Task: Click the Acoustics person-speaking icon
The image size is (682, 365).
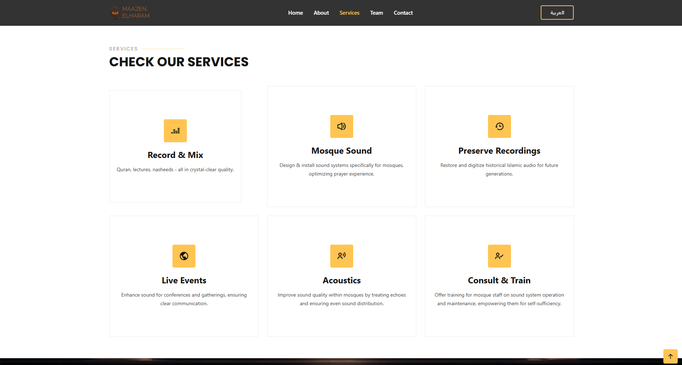Action: point(341,256)
